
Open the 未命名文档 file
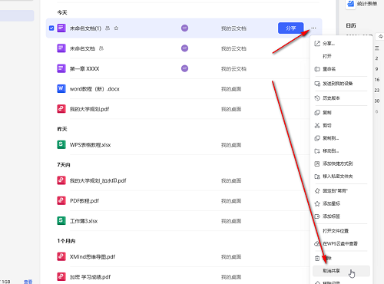click(82, 48)
